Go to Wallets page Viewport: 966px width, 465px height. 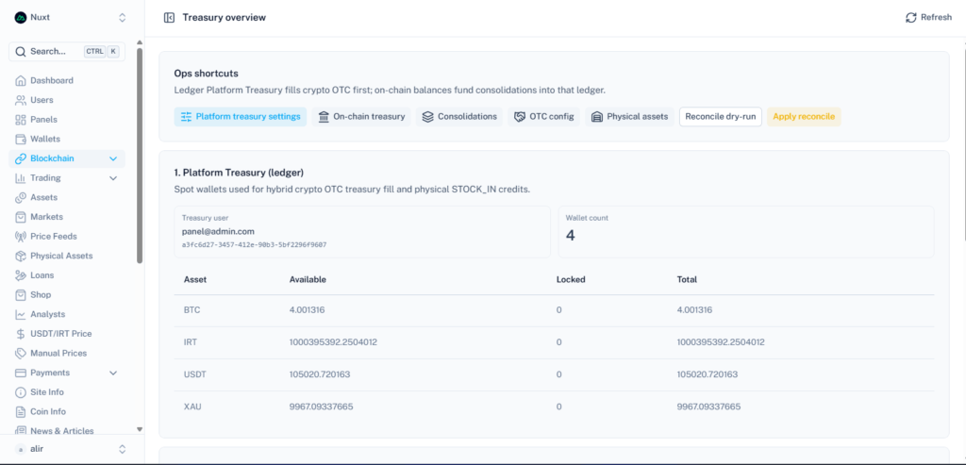pyautogui.click(x=67, y=140)
